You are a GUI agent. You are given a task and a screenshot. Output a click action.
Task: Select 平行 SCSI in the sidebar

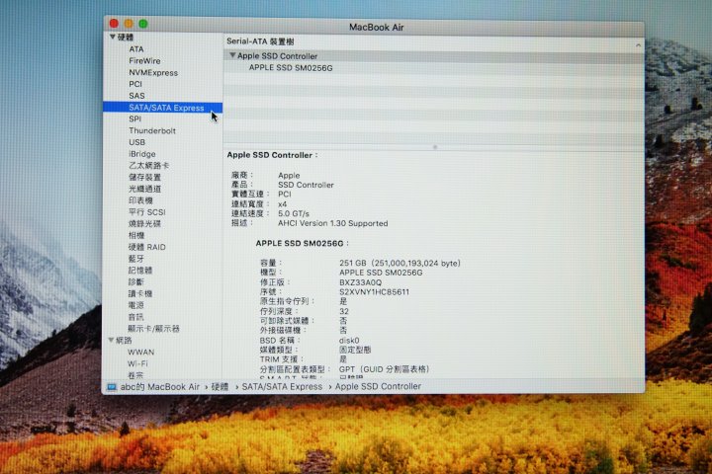(x=146, y=212)
